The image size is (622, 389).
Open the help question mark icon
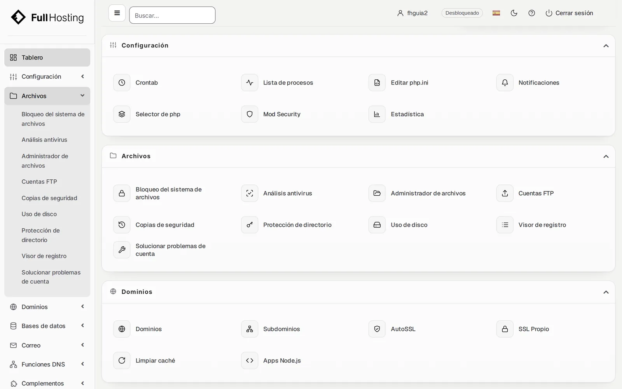[532, 13]
